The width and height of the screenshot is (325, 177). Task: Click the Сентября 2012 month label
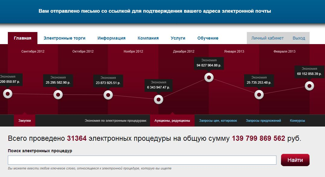pyautogui.click(x=33, y=51)
